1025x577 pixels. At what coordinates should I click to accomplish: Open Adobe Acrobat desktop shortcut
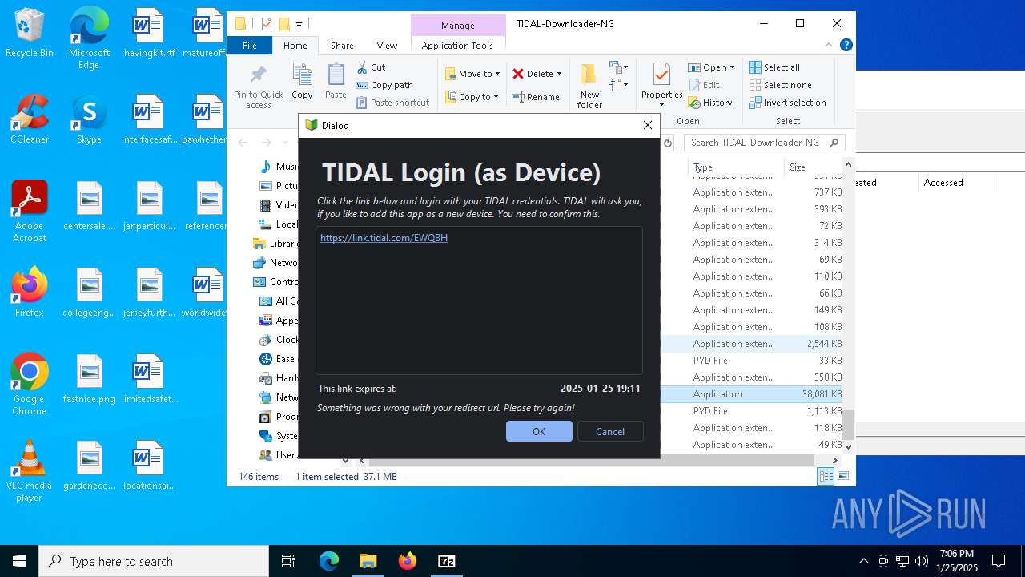(x=30, y=211)
